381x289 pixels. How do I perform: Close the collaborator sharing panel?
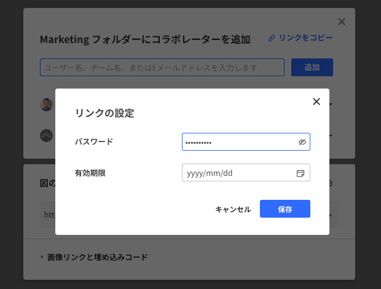coord(342,22)
